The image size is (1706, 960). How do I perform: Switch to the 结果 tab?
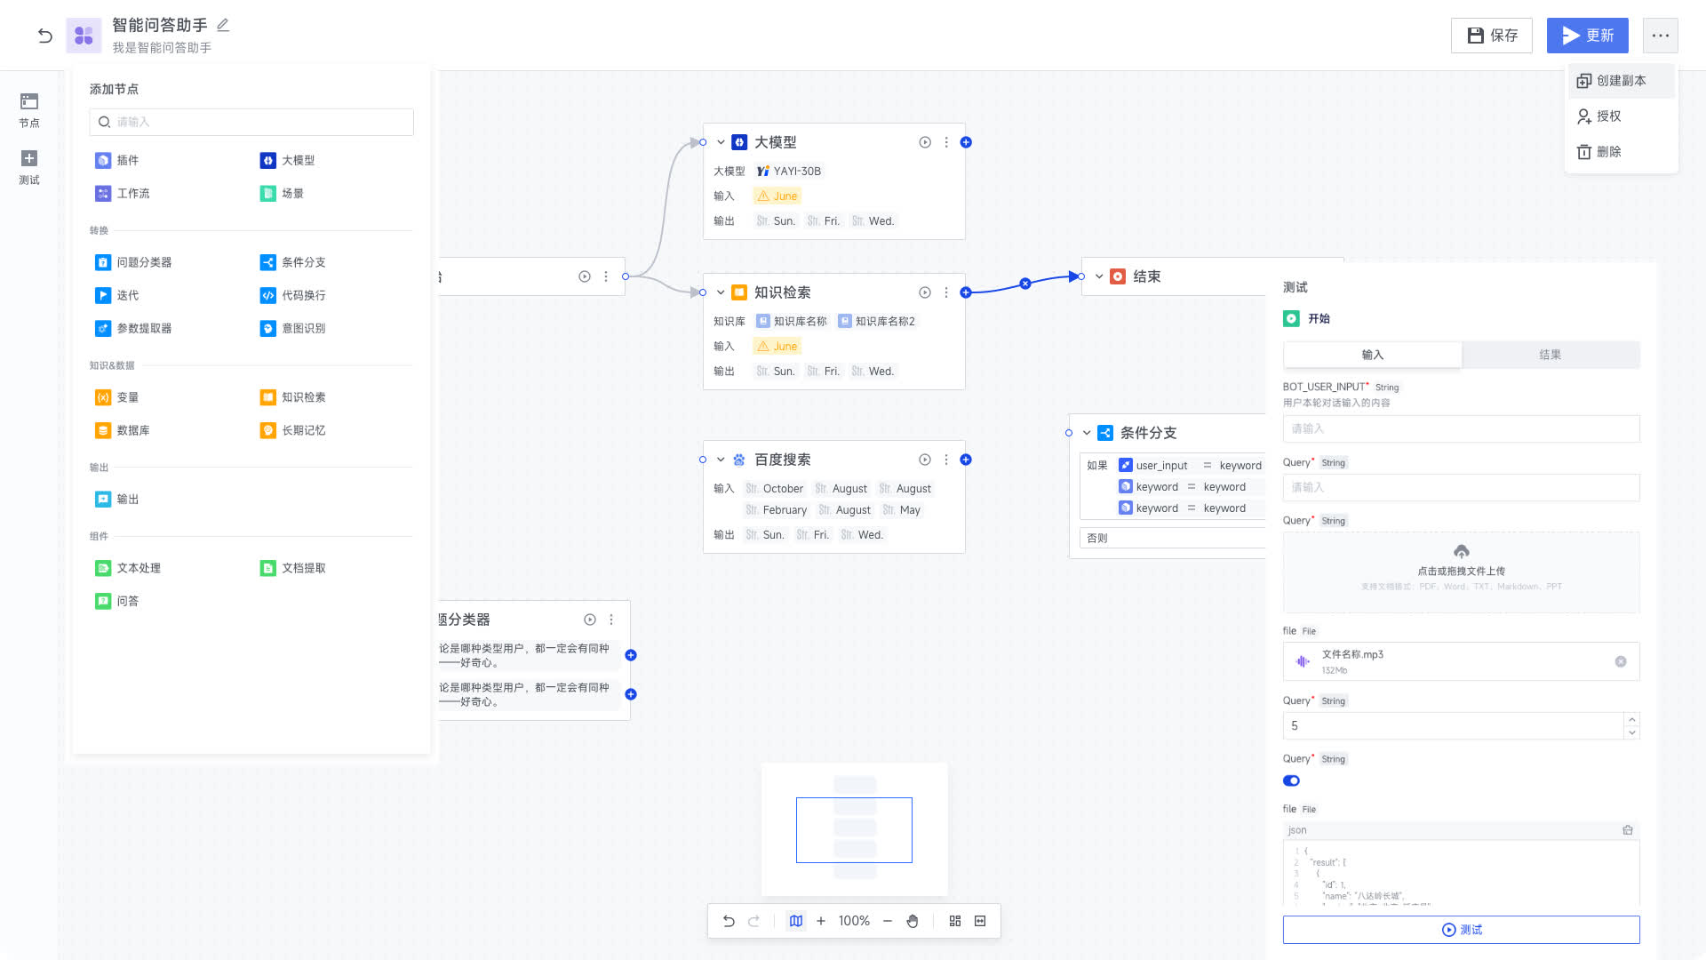pos(1550,355)
